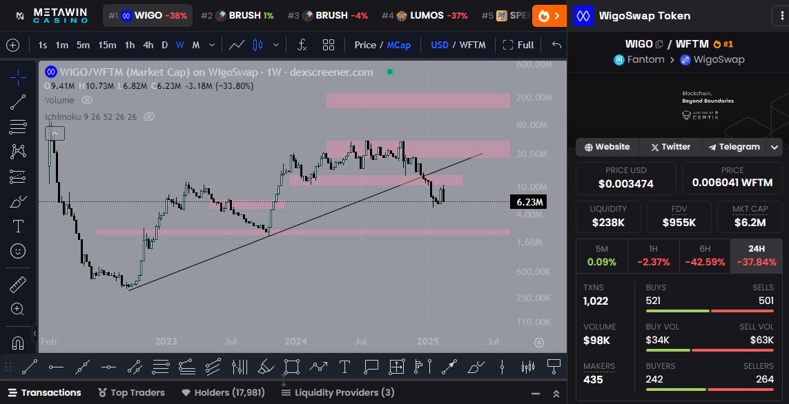Open the three-dot menu beside WigoSwap Token
789x404 pixels.
tap(781, 16)
